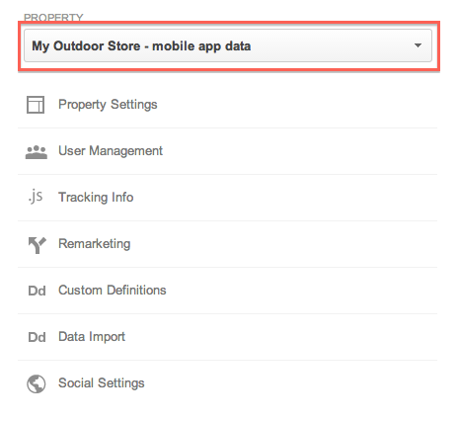The image size is (458, 421).
Task: Click the PROPERTY column header label
Action: tap(53, 17)
